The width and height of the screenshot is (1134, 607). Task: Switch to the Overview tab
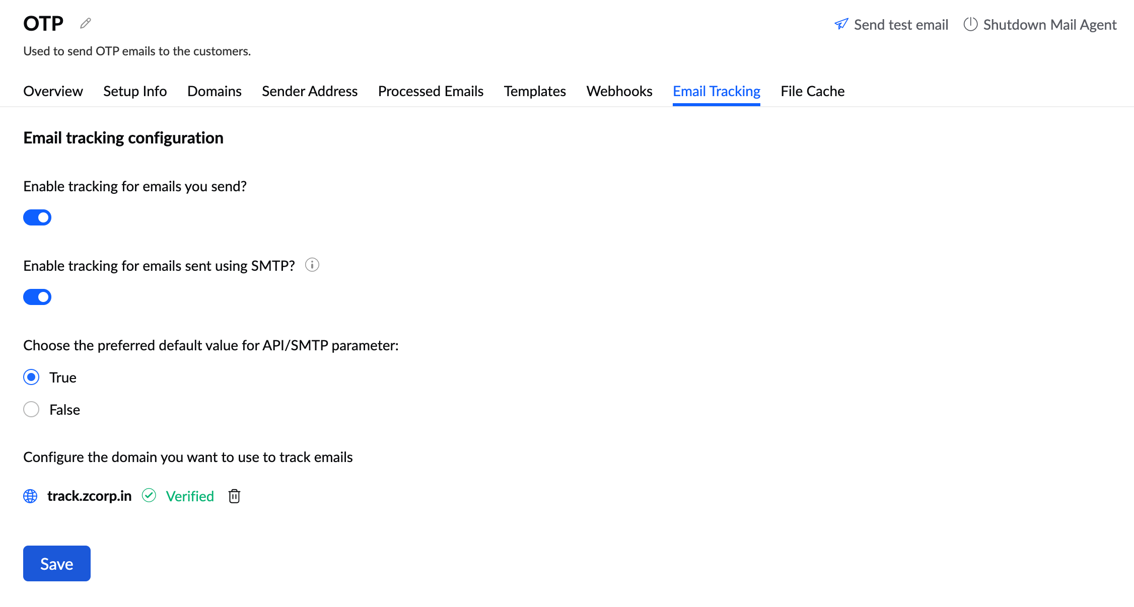pyautogui.click(x=53, y=91)
